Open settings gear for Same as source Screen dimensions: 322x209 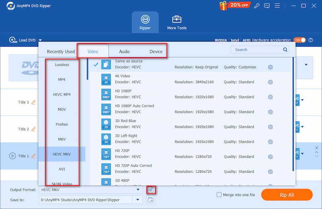(270, 67)
